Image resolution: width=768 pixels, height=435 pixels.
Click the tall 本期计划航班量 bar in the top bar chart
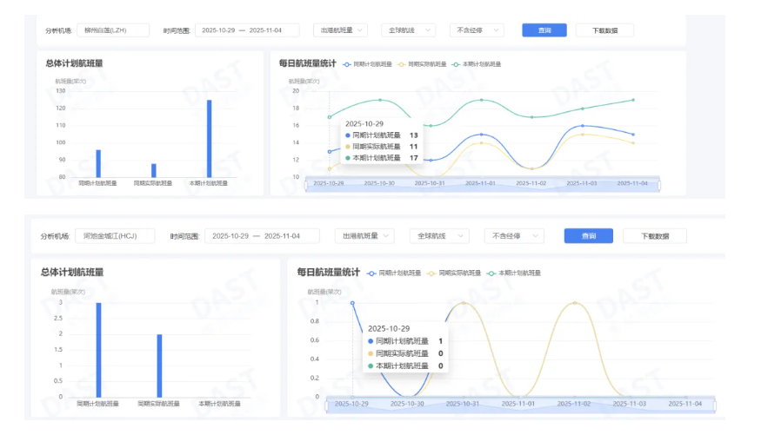(x=209, y=139)
